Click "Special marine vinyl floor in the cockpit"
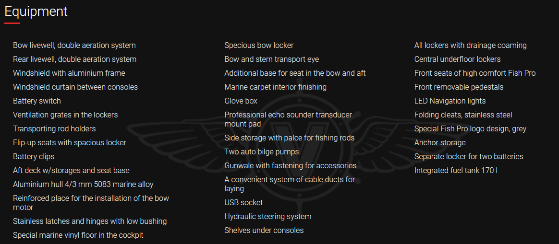This screenshot has width=559, height=244. click(78, 235)
